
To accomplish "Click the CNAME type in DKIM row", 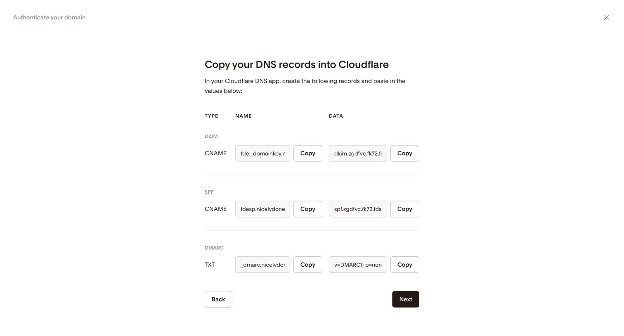I will pyautogui.click(x=215, y=153).
